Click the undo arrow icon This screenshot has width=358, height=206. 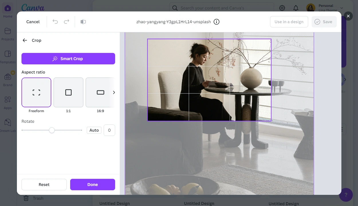click(55, 22)
